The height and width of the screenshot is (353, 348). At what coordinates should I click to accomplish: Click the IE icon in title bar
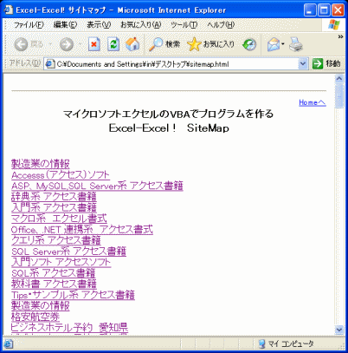(x=8, y=10)
